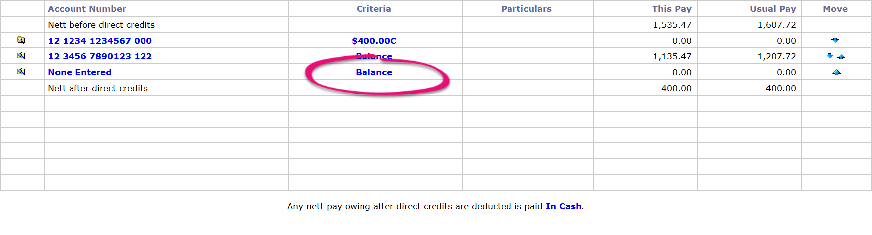
Task: Select the Particulars column header
Action: pos(526,9)
